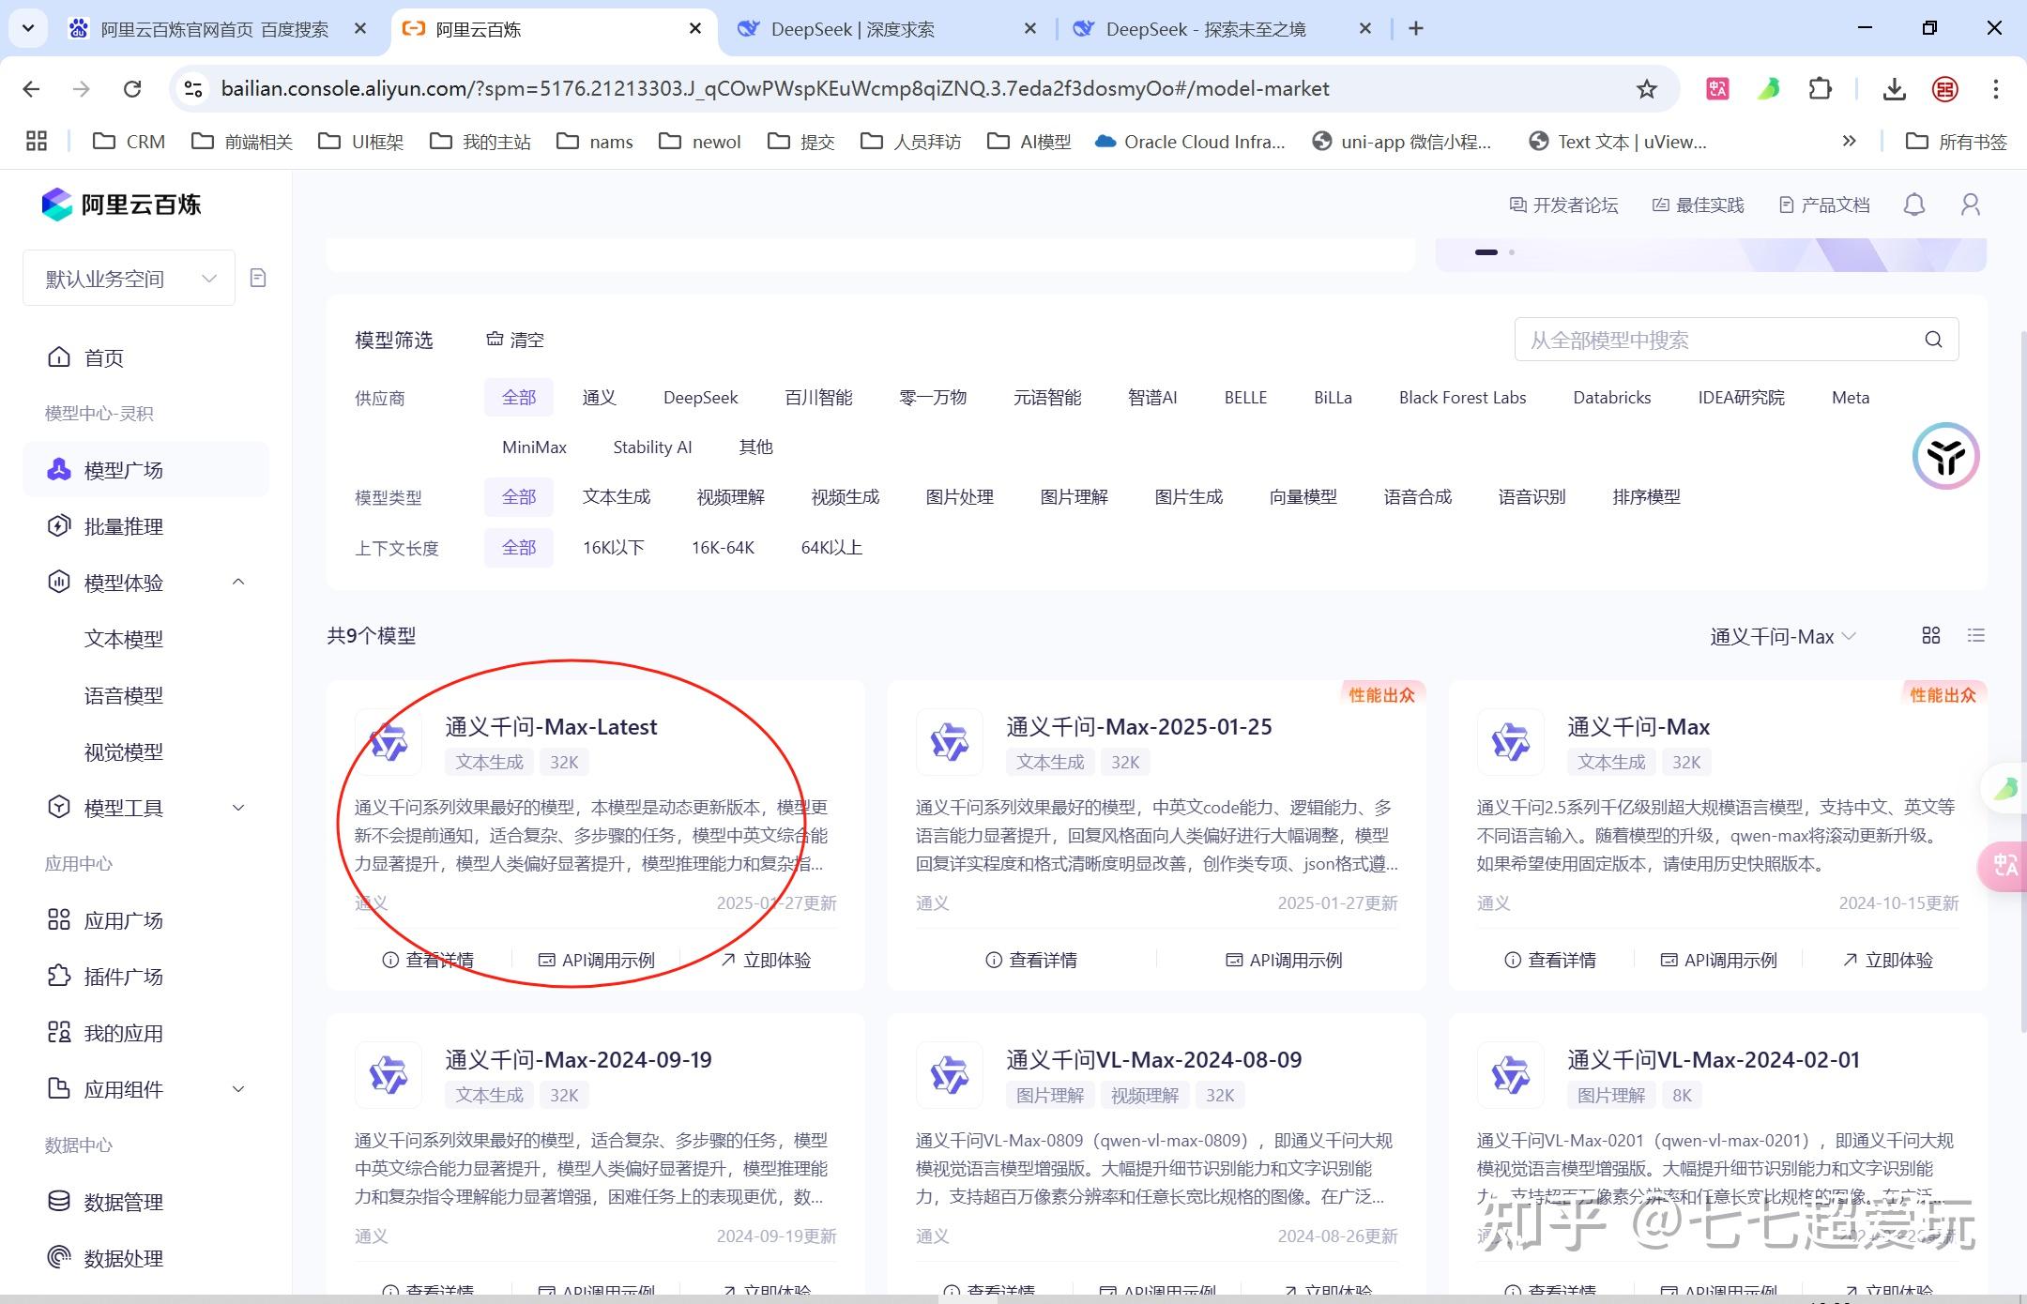Filter model type by 图片理解
Image resolution: width=2027 pixels, height=1304 pixels.
1074,497
